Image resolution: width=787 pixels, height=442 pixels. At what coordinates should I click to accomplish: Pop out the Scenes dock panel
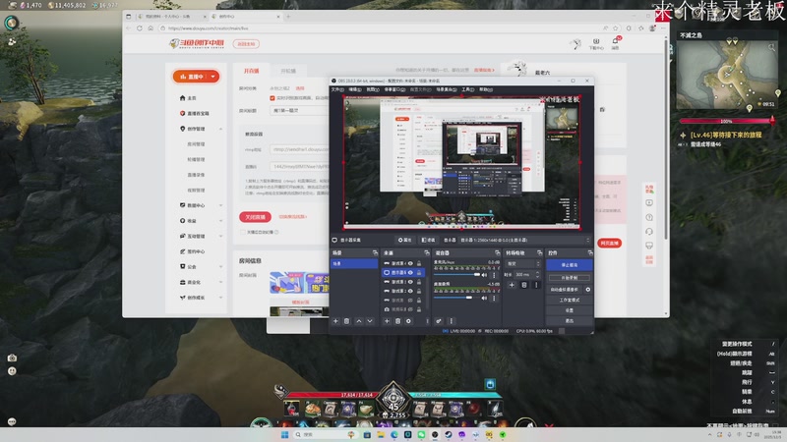[x=375, y=252]
